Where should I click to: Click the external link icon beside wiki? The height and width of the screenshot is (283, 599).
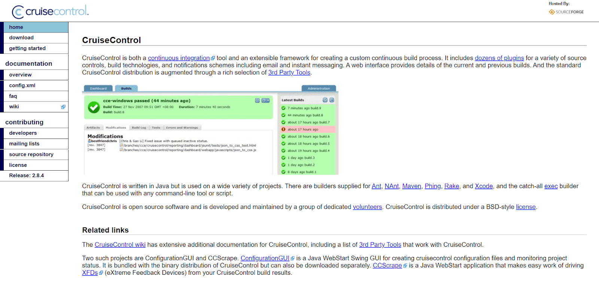pos(63,107)
